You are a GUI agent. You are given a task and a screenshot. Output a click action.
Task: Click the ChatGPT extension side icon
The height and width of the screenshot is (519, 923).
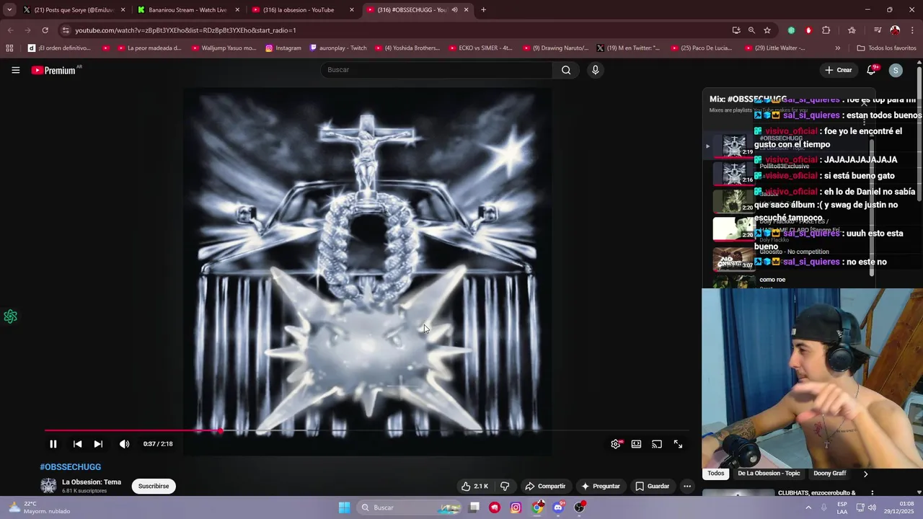[10, 316]
